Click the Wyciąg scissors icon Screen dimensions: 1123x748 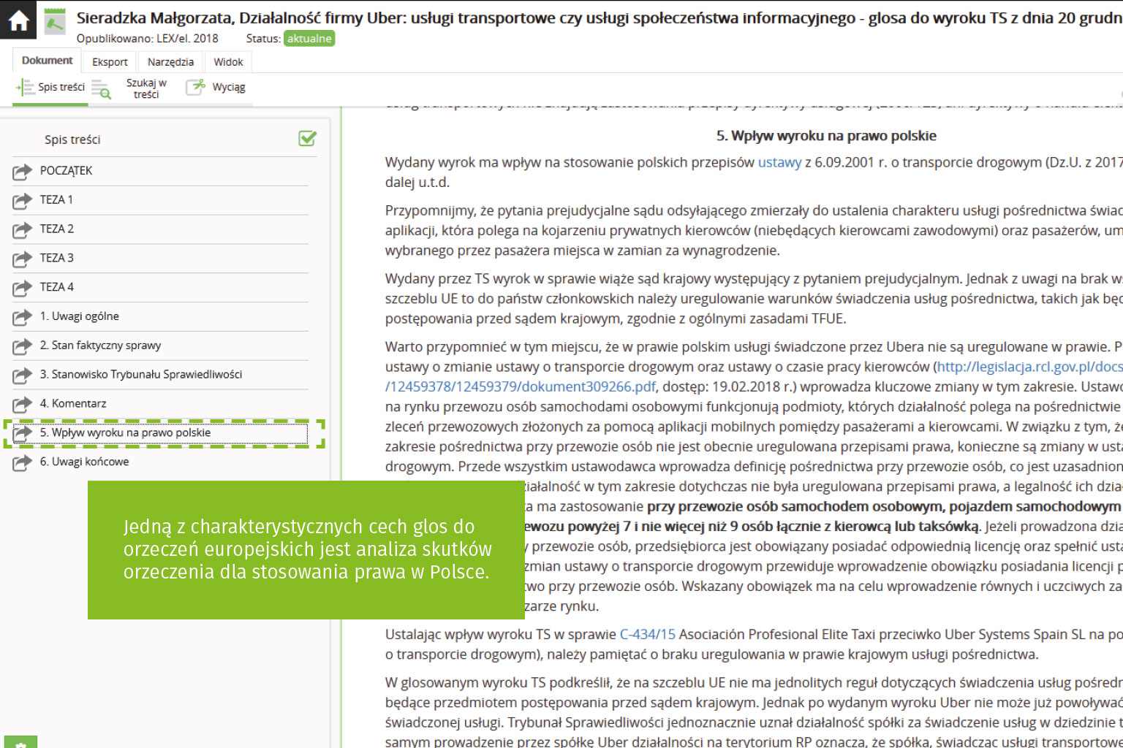[x=195, y=87]
